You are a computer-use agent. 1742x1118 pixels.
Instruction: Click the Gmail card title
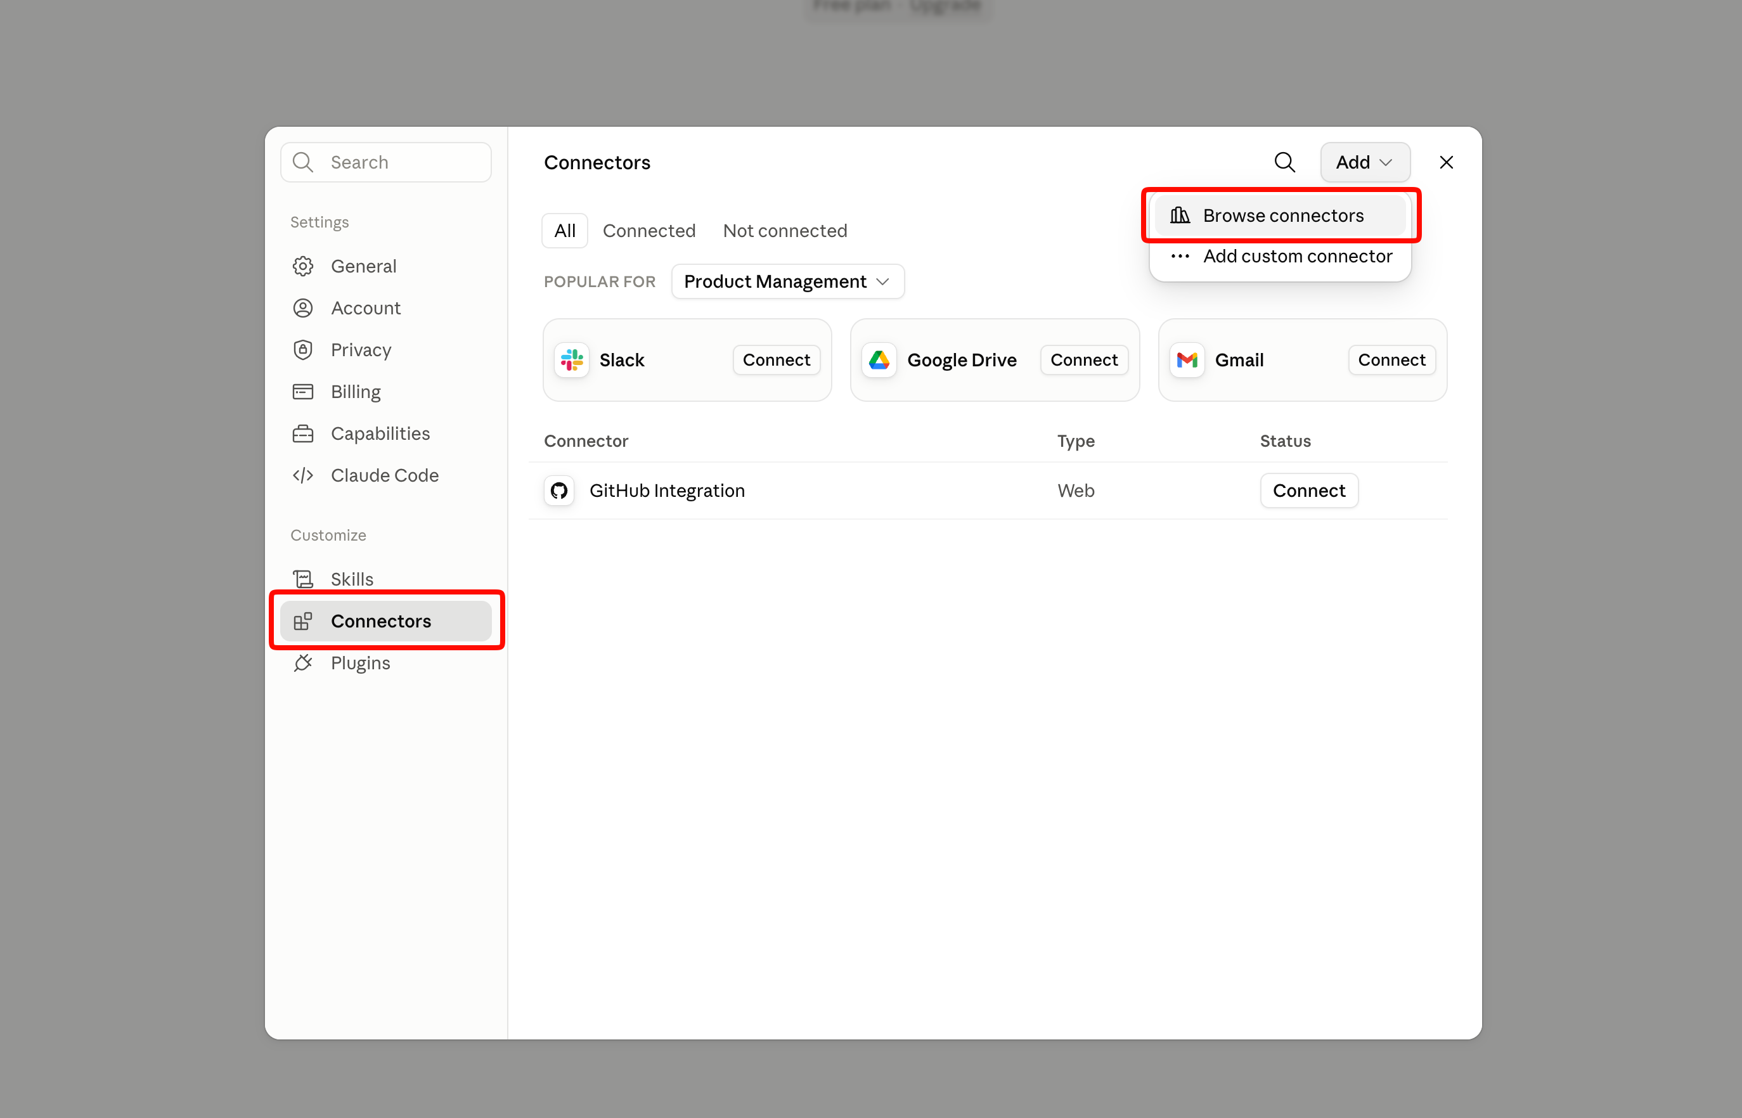point(1239,360)
